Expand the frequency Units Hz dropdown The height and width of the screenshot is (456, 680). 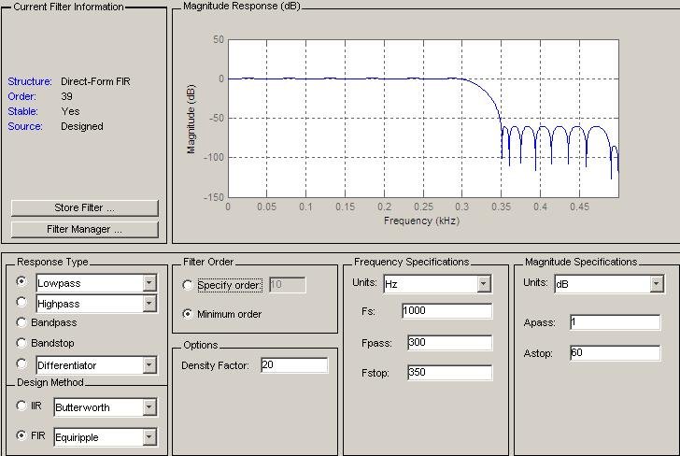pyautogui.click(x=484, y=284)
